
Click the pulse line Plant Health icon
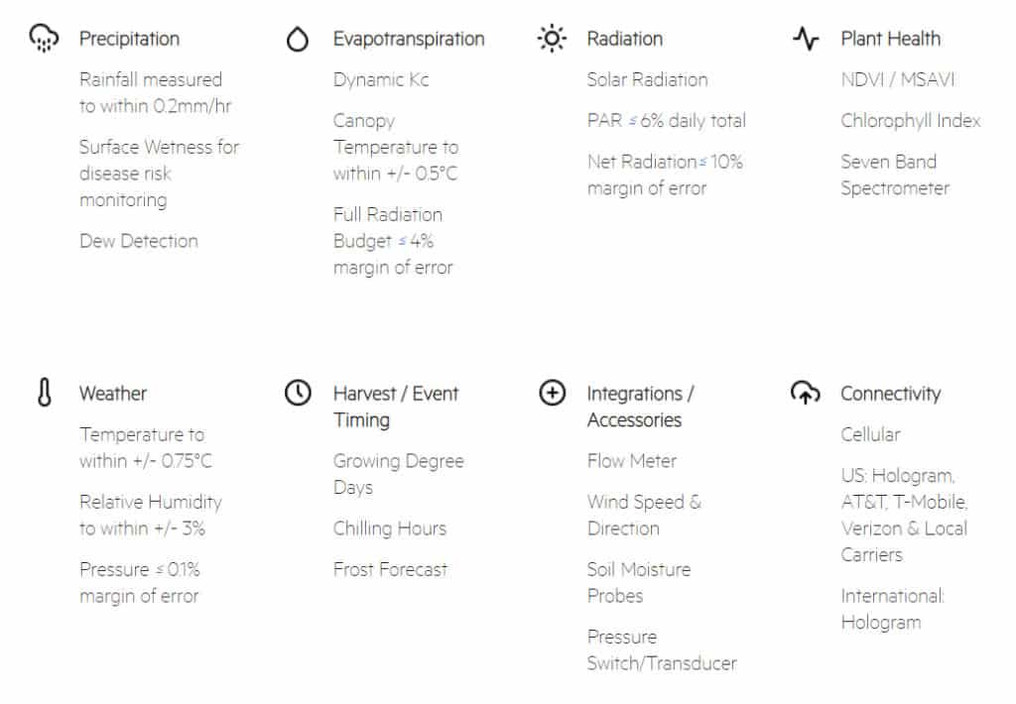(x=806, y=39)
